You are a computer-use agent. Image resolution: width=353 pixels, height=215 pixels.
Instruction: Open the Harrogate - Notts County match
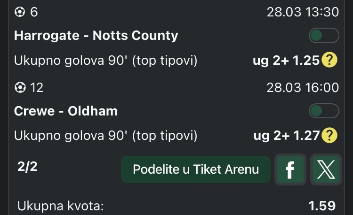(x=96, y=35)
